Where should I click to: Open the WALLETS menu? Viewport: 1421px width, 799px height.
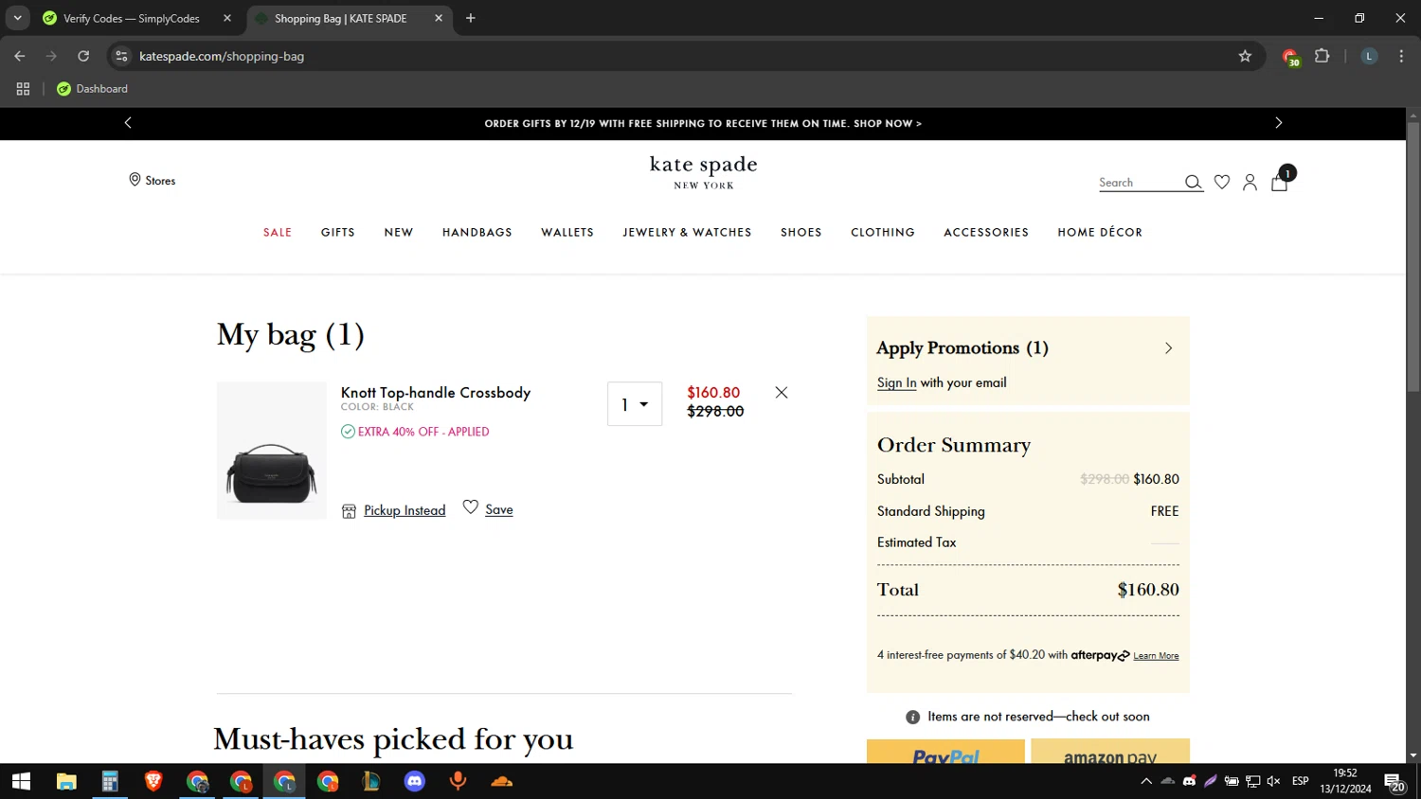[567, 232]
